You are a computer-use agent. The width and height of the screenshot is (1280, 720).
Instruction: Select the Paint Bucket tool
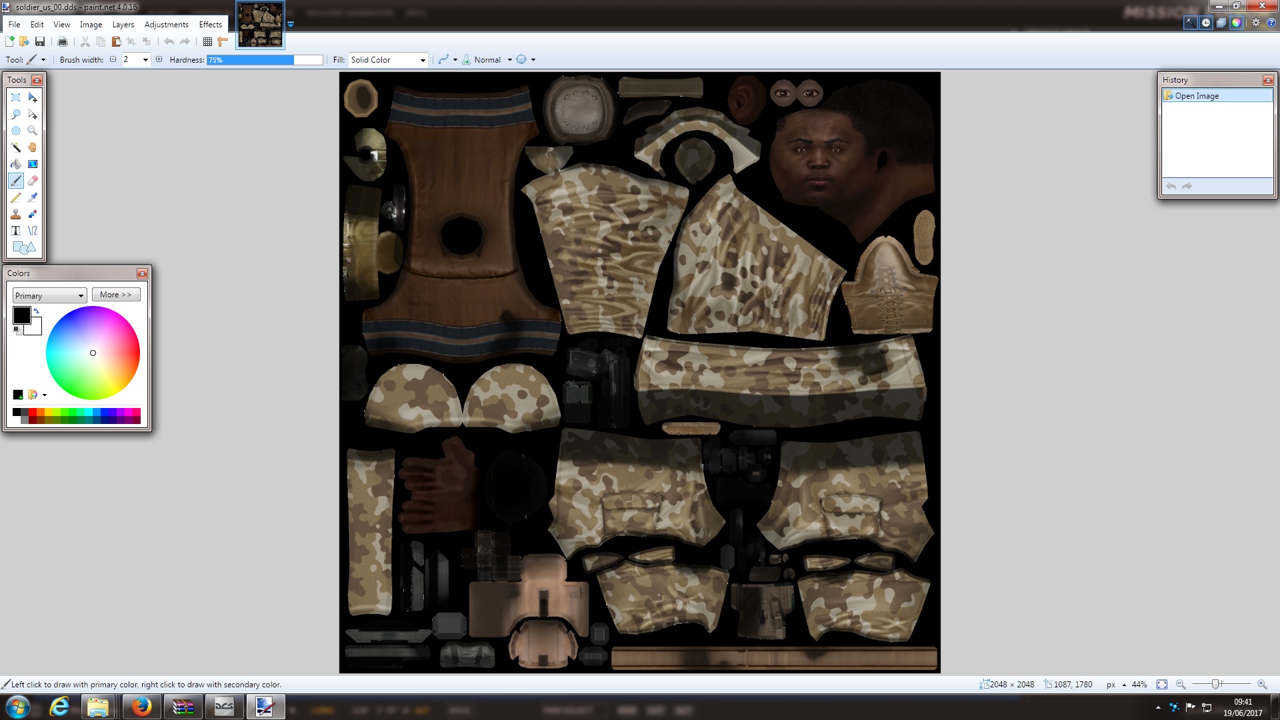(16, 164)
